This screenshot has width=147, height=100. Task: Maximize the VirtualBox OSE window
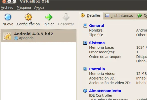click(x=14, y=1)
